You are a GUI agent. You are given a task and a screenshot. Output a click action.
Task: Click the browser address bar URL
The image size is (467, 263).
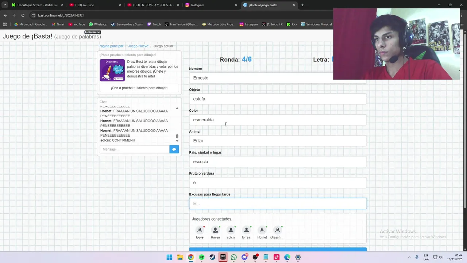coord(61,15)
